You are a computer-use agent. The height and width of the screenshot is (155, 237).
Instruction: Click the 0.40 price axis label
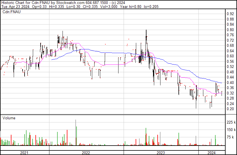click(230, 82)
